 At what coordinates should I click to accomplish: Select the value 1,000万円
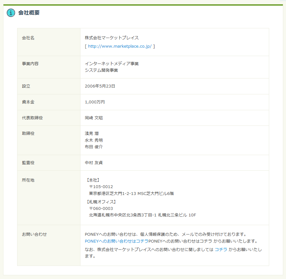click(x=95, y=102)
